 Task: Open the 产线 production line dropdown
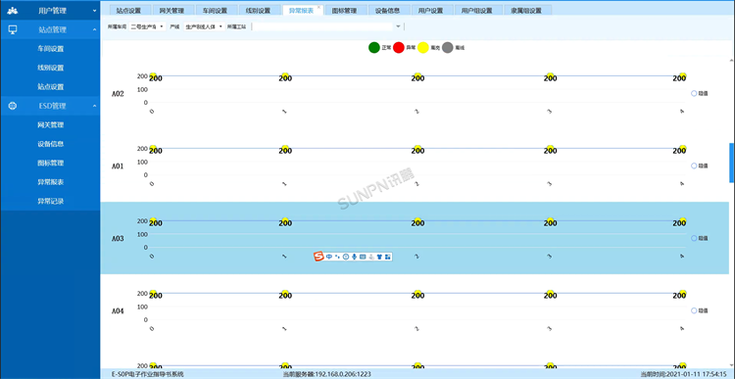(x=203, y=26)
